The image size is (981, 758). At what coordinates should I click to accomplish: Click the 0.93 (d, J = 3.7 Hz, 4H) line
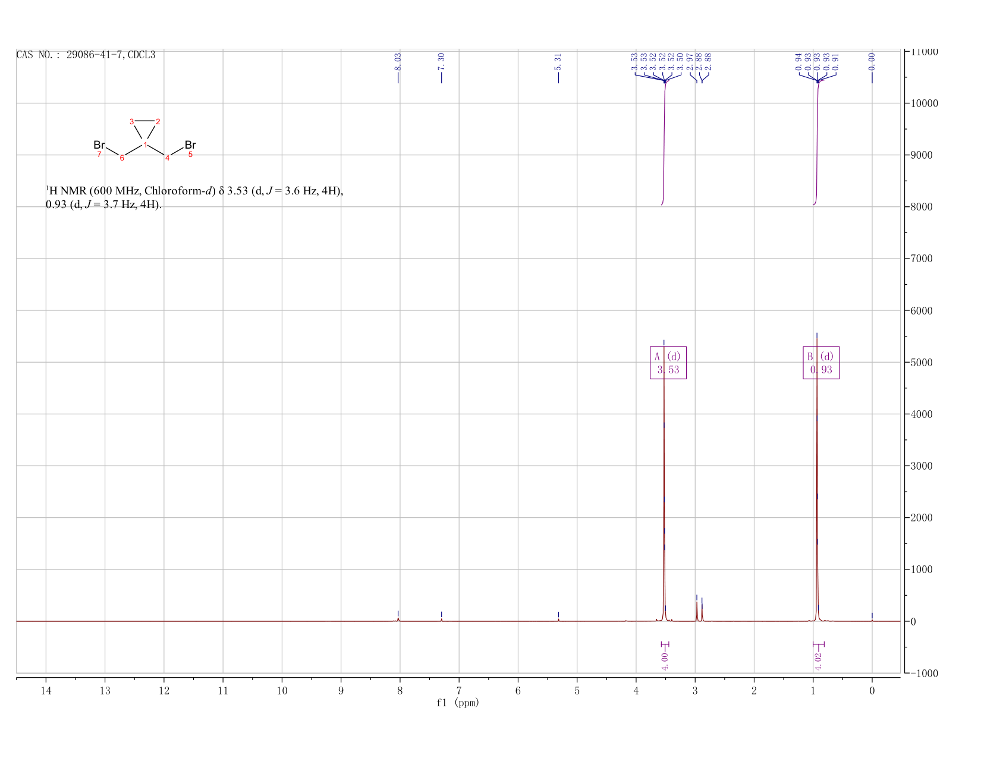pos(103,205)
